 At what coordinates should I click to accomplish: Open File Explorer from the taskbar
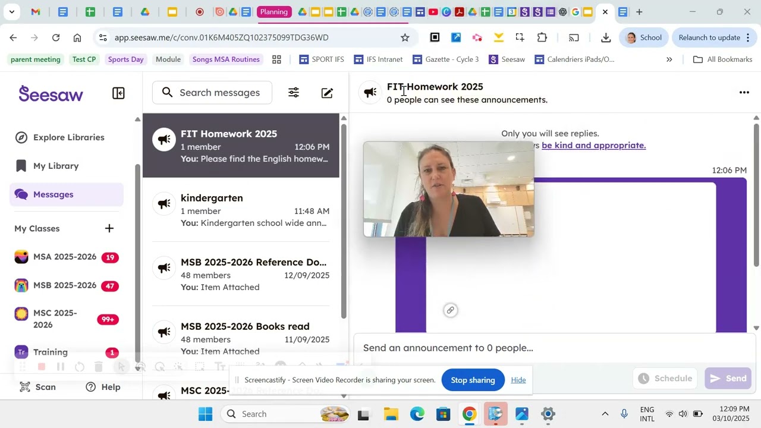coord(391,414)
